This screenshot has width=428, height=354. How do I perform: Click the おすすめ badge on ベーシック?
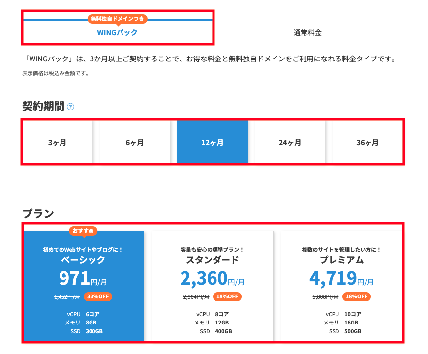tap(83, 231)
